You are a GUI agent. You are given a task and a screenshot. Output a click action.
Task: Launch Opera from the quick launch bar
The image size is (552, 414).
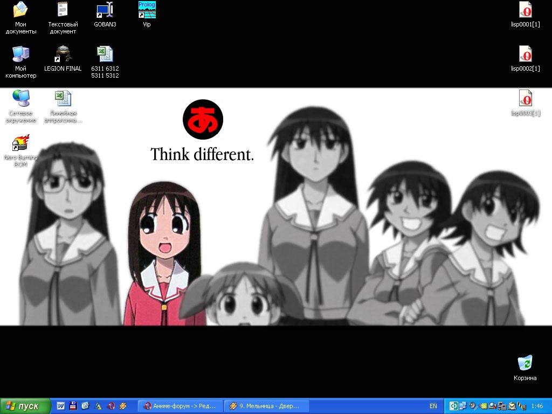[x=111, y=406]
